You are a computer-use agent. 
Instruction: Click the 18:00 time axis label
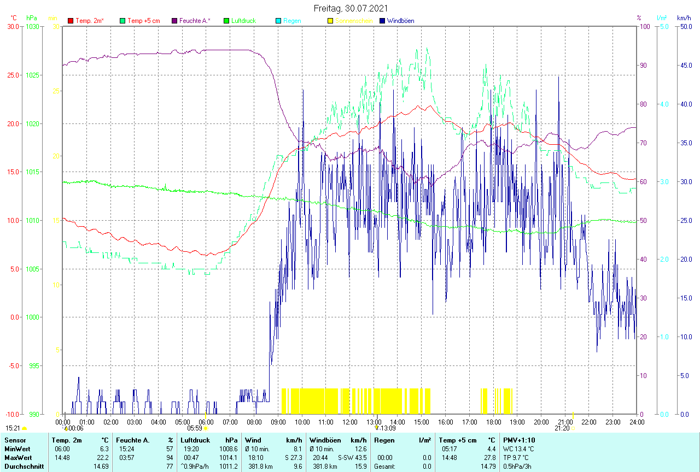point(493,422)
